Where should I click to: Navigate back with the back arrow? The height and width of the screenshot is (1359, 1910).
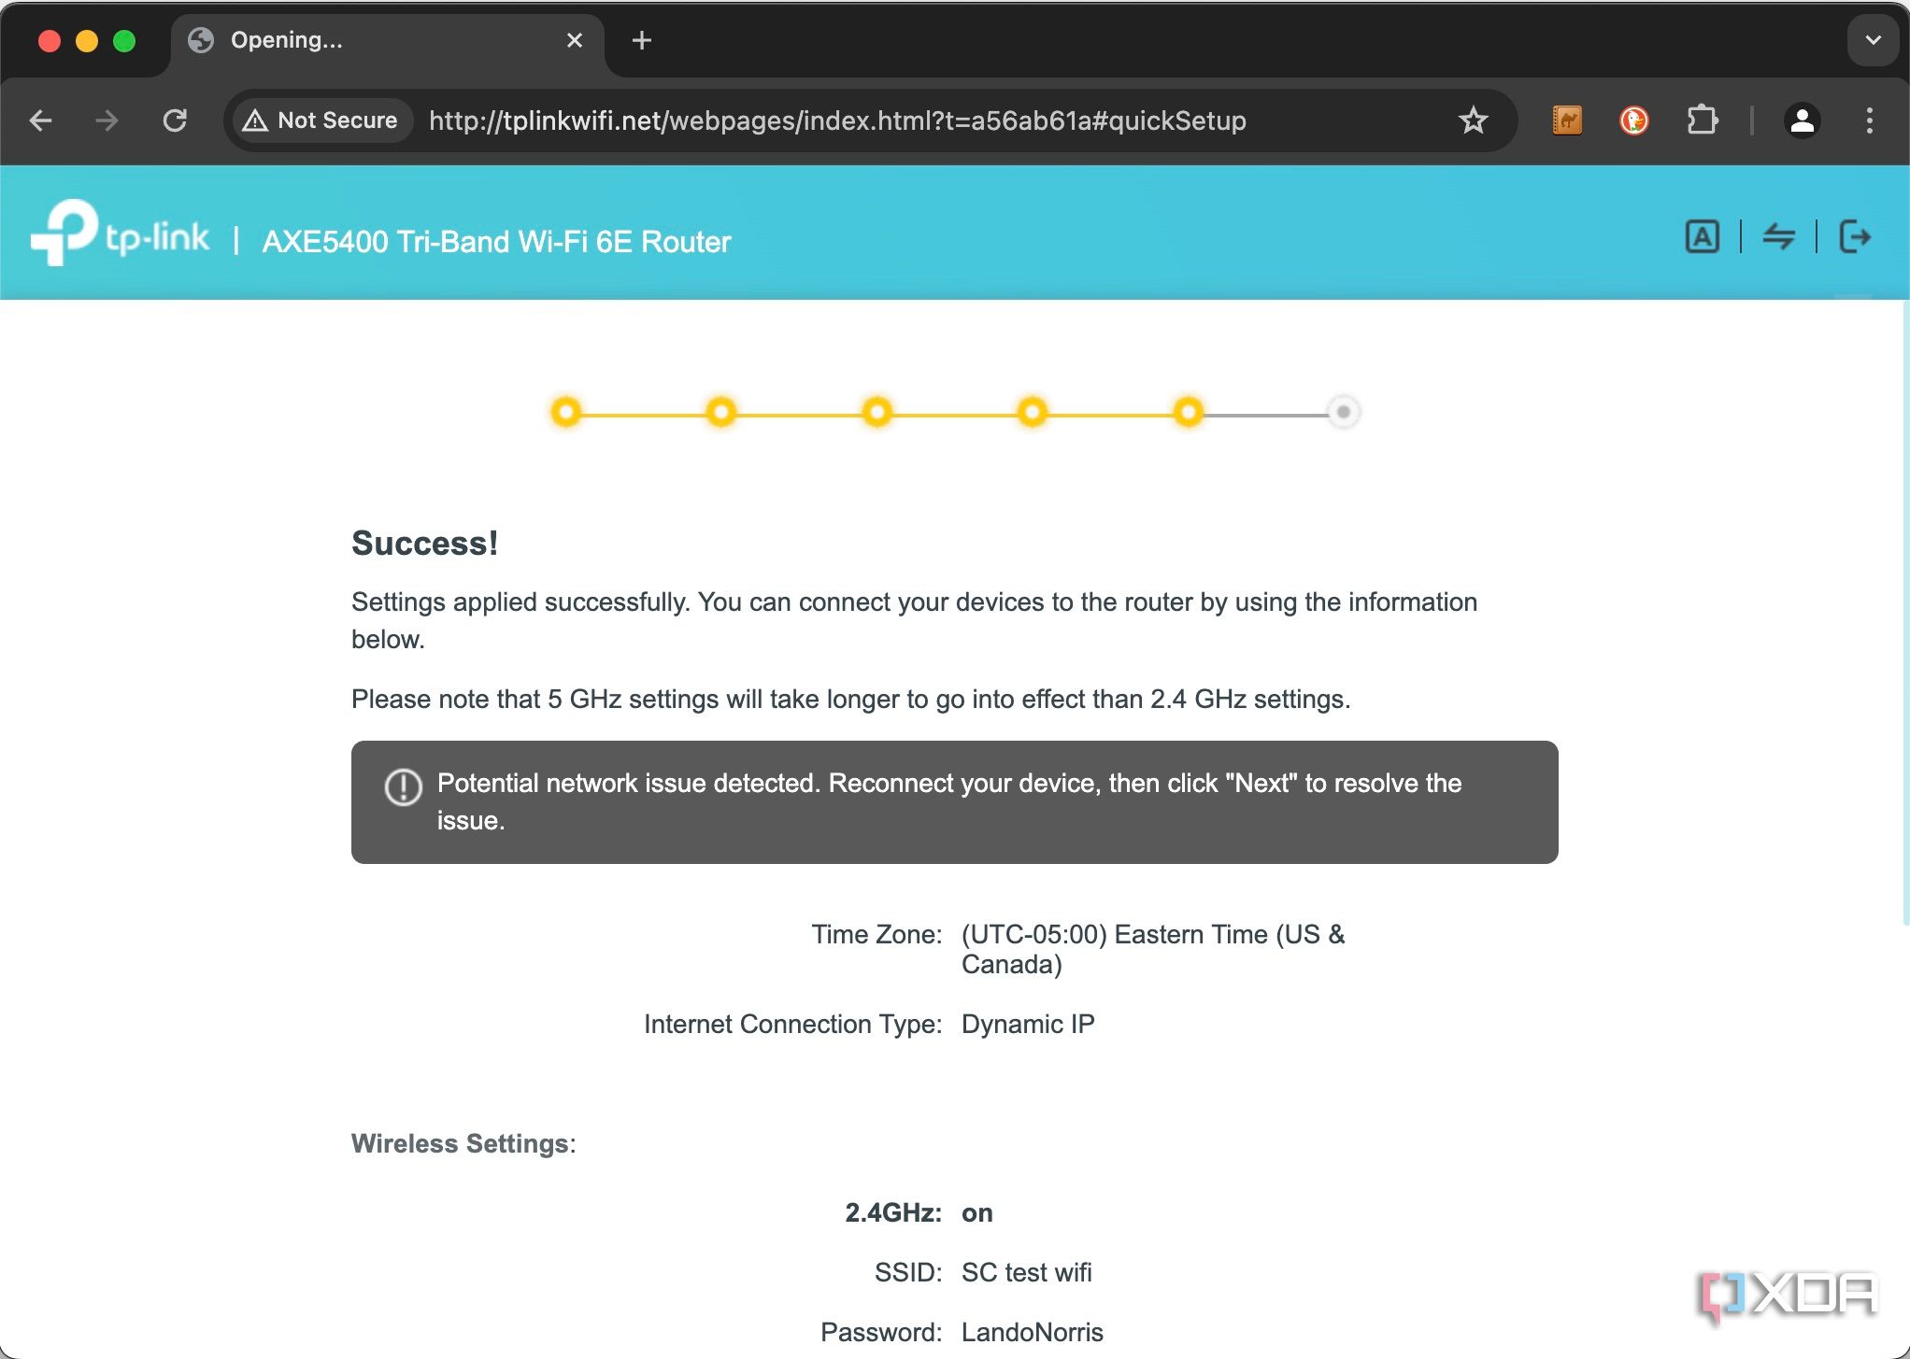(40, 120)
